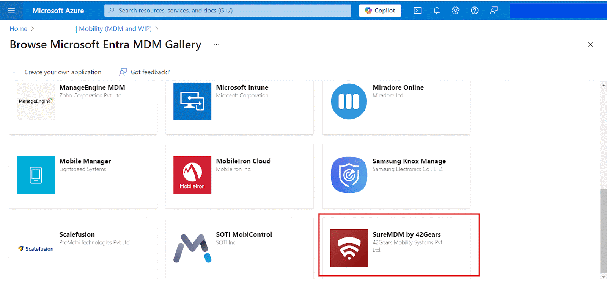
Task: Click the Miradore Online round icon
Action: (x=349, y=101)
